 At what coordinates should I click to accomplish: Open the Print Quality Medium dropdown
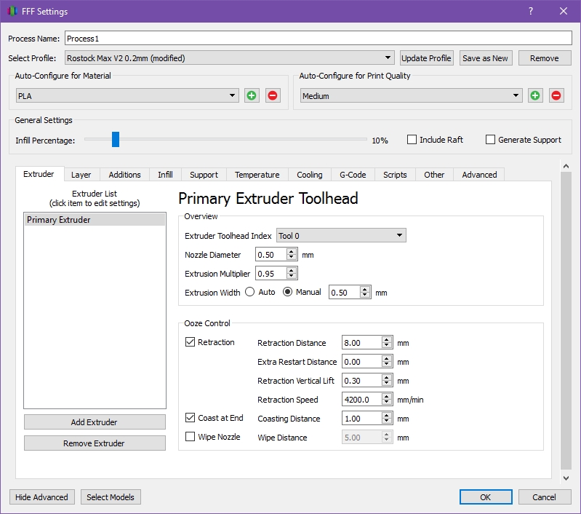[411, 95]
